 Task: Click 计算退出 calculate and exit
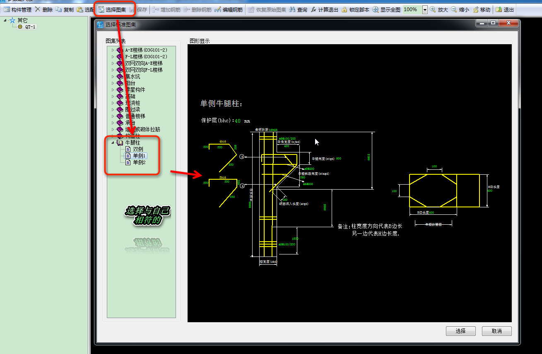point(324,10)
